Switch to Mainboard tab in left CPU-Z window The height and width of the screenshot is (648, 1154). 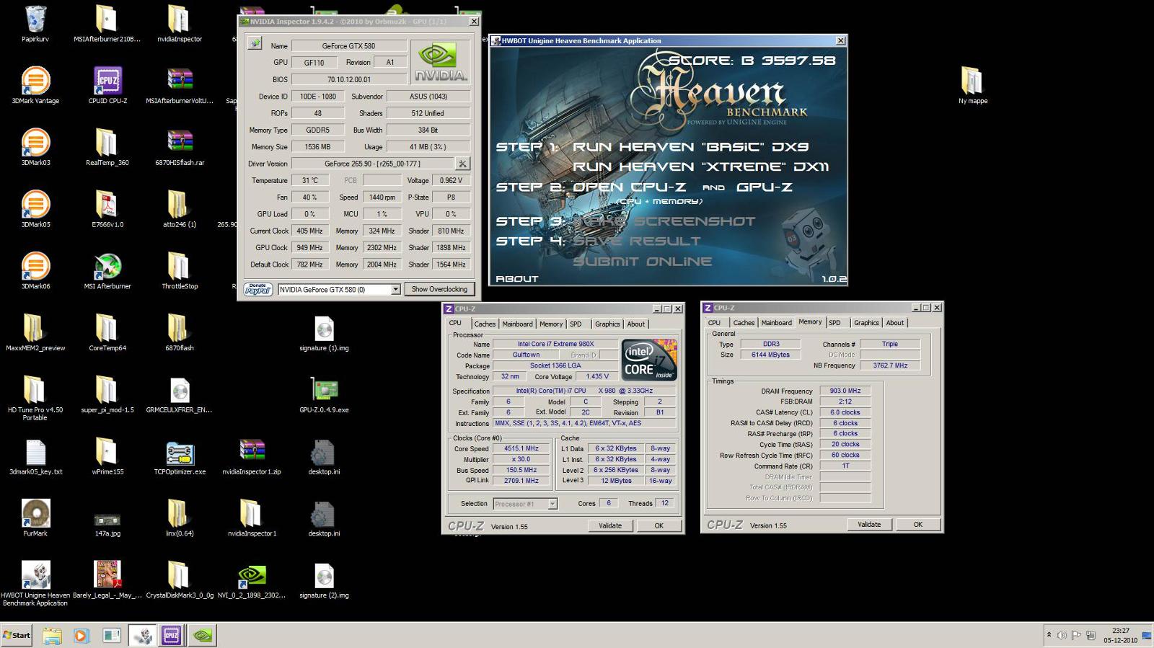[517, 324]
